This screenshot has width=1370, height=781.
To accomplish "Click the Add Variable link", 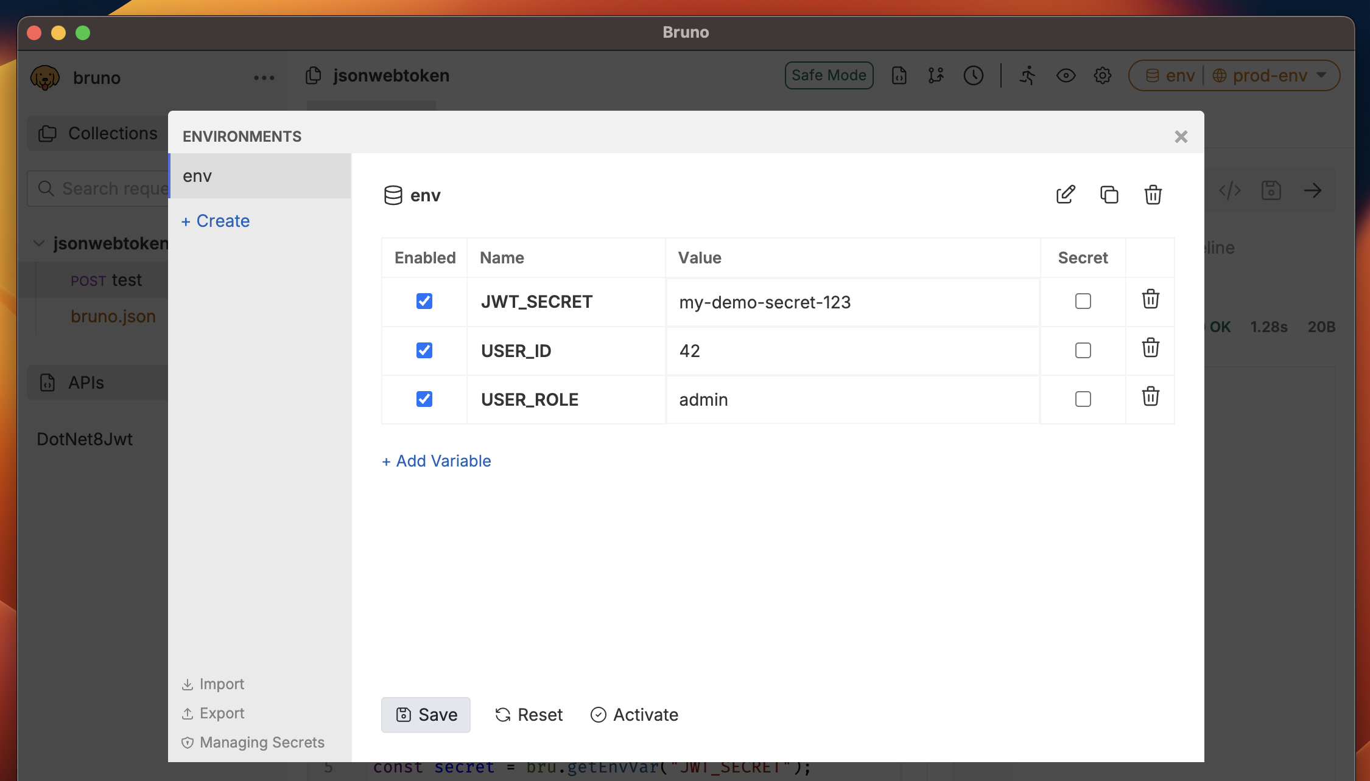I will pos(436,460).
